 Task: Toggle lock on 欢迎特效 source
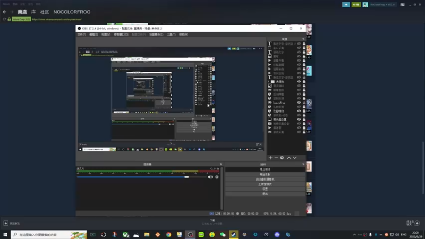coord(304,111)
